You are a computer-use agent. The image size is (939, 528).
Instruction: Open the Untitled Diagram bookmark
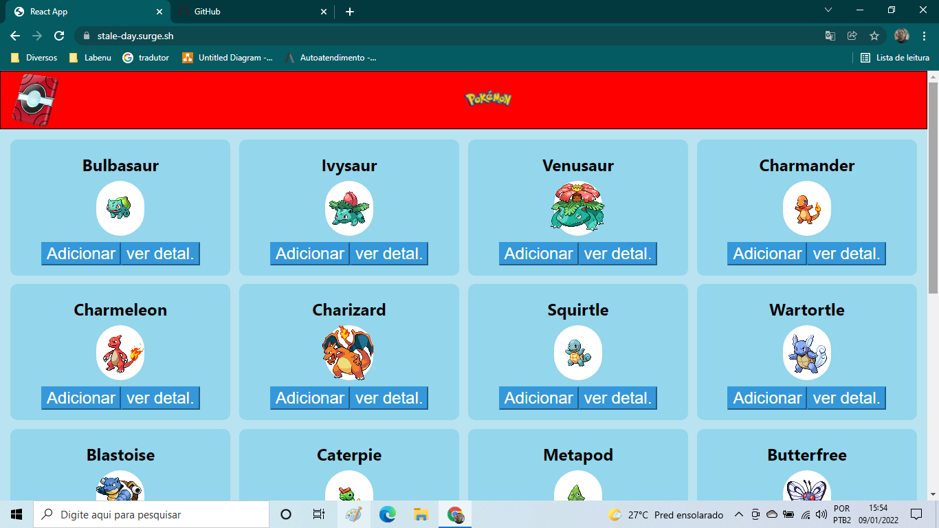click(228, 58)
